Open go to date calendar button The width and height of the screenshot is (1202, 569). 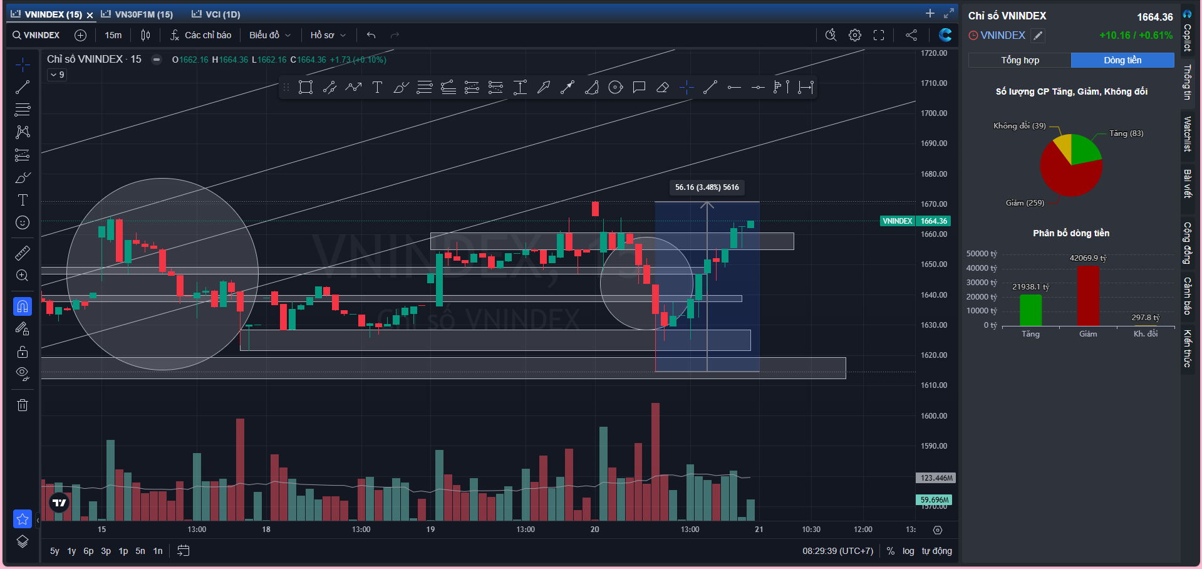(184, 551)
